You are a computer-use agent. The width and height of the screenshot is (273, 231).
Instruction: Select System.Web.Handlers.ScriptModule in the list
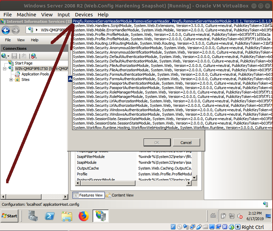click(172, 26)
